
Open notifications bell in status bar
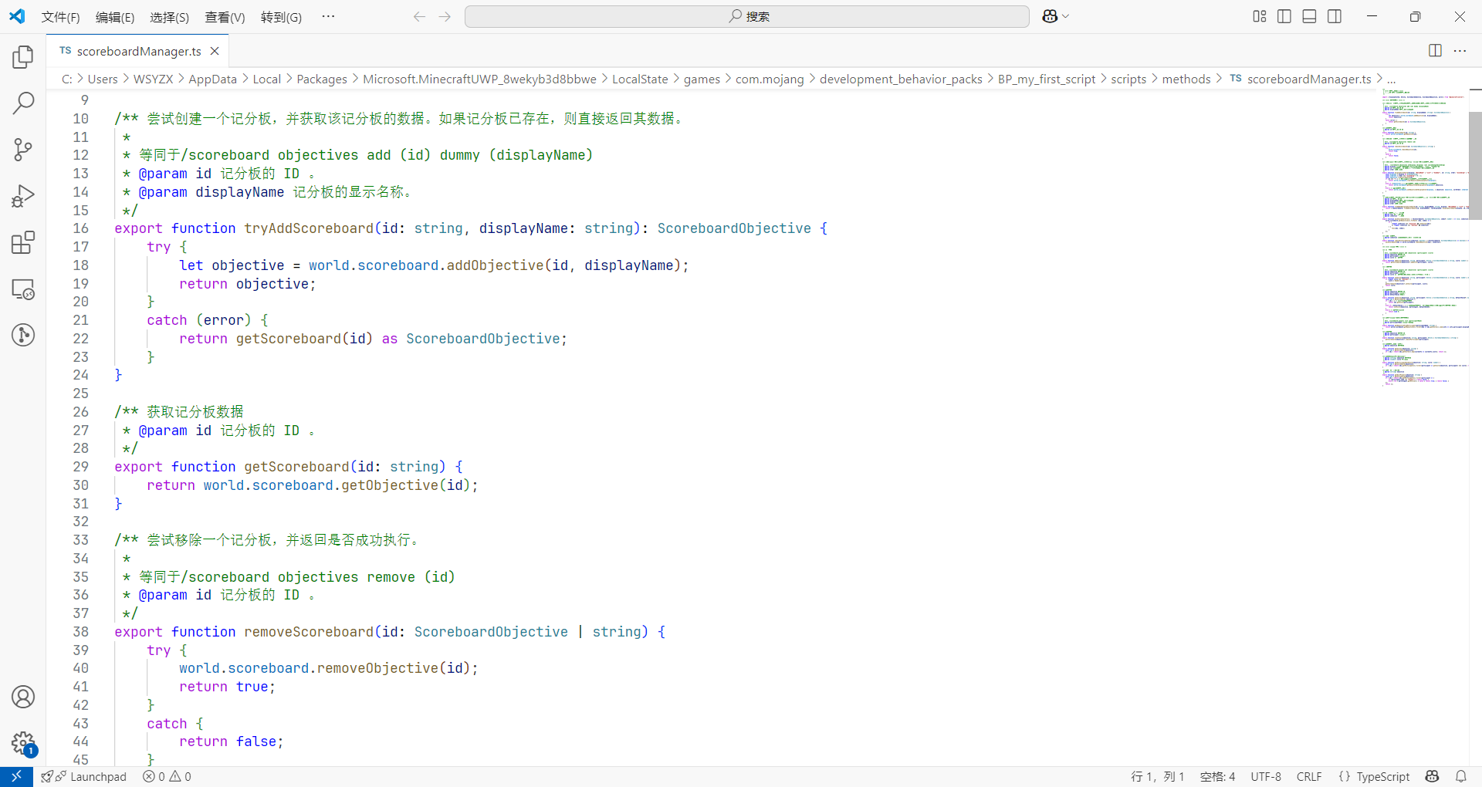[x=1461, y=776]
